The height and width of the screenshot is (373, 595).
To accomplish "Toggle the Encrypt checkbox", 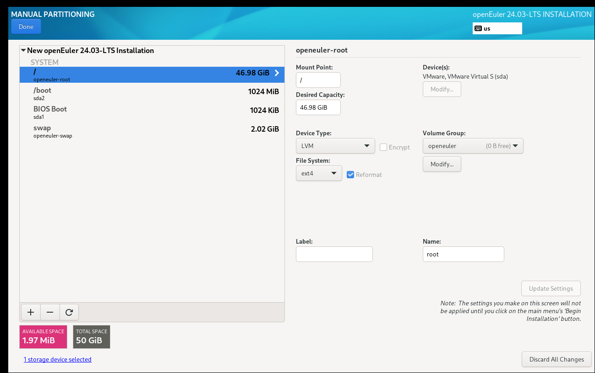I will coord(383,147).
